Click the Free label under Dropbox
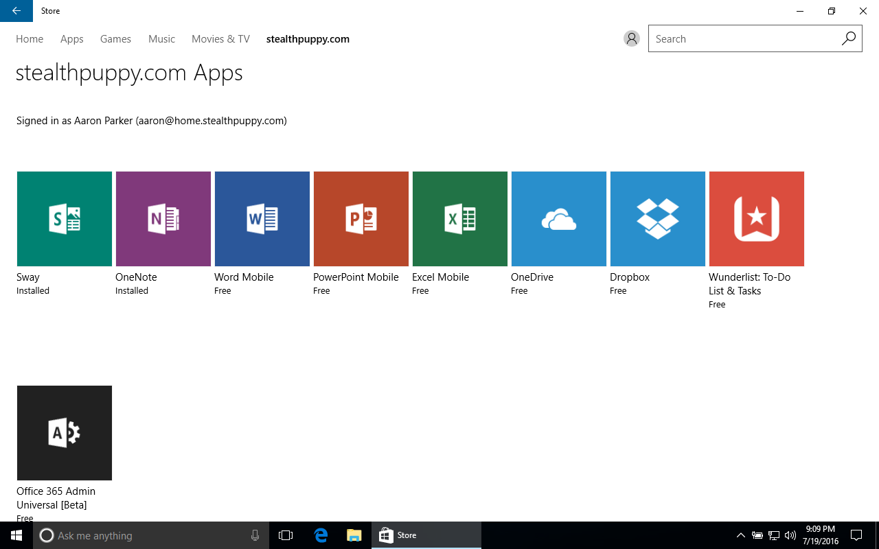This screenshot has height=549, width=879. click(618, 291)
